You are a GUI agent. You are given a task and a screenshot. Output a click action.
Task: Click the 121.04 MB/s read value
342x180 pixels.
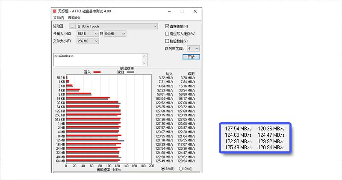point(186,136)
